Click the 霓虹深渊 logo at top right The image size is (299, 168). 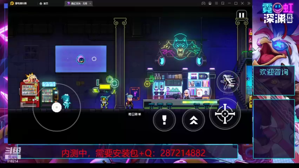[x=278, y=13]
